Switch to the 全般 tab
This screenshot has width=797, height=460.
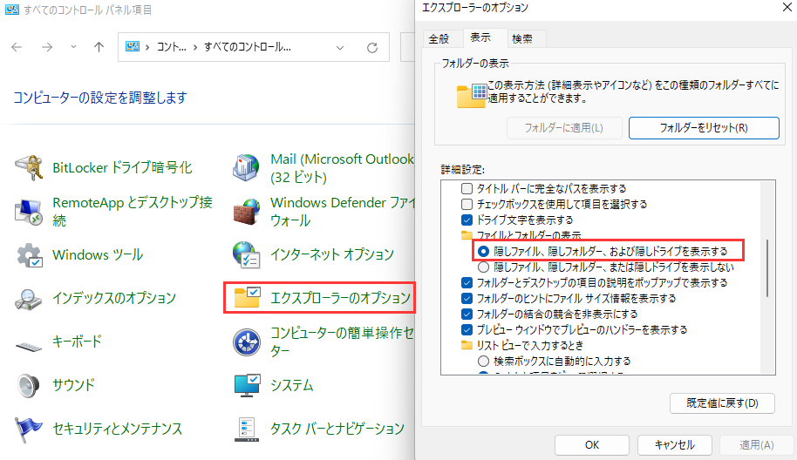coord(439,38)
